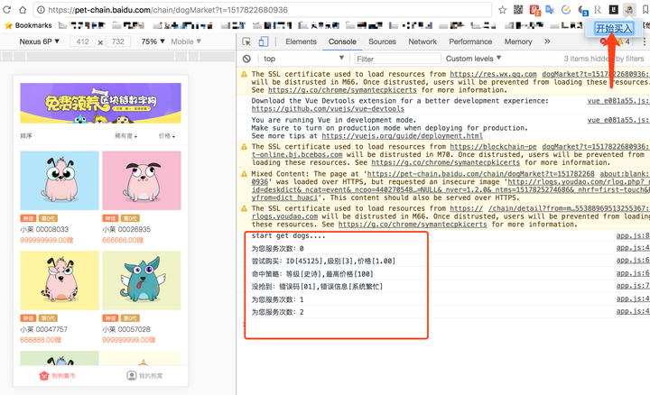Click the console log '没抢到: 错误码[01]'
Screen dimensions: 650x395
pyautogui.click(x=317, y=287)
